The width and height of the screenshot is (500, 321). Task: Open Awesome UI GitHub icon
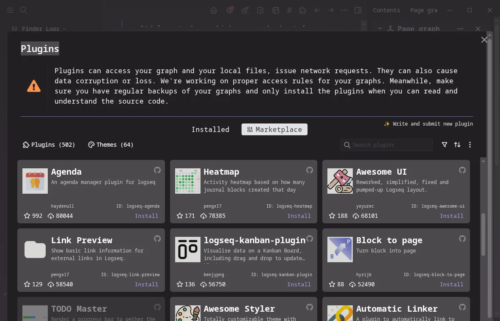(462, 170)
